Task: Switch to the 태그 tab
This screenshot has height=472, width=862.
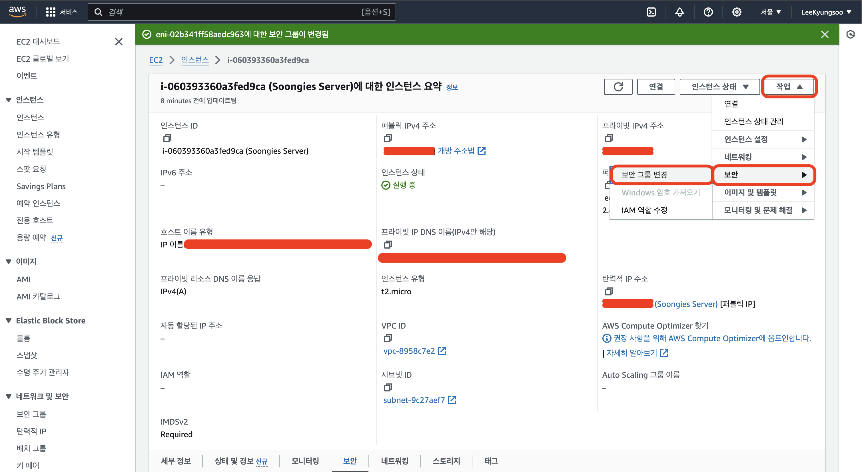Action: click(491, 461)
